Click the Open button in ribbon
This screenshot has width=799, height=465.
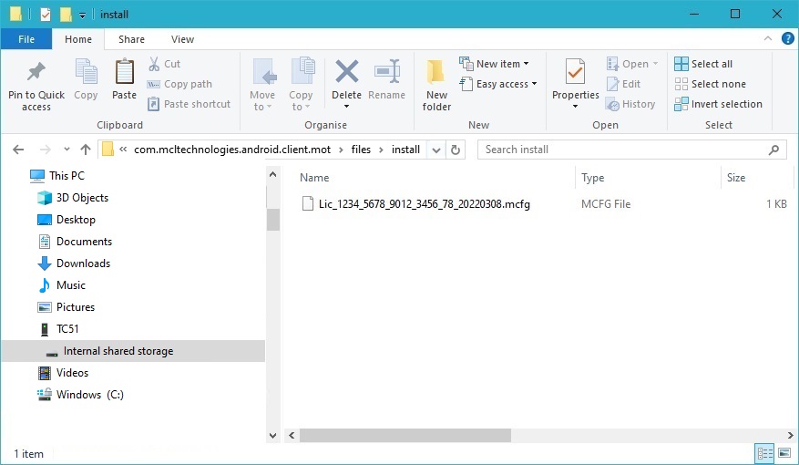(632, 64)
